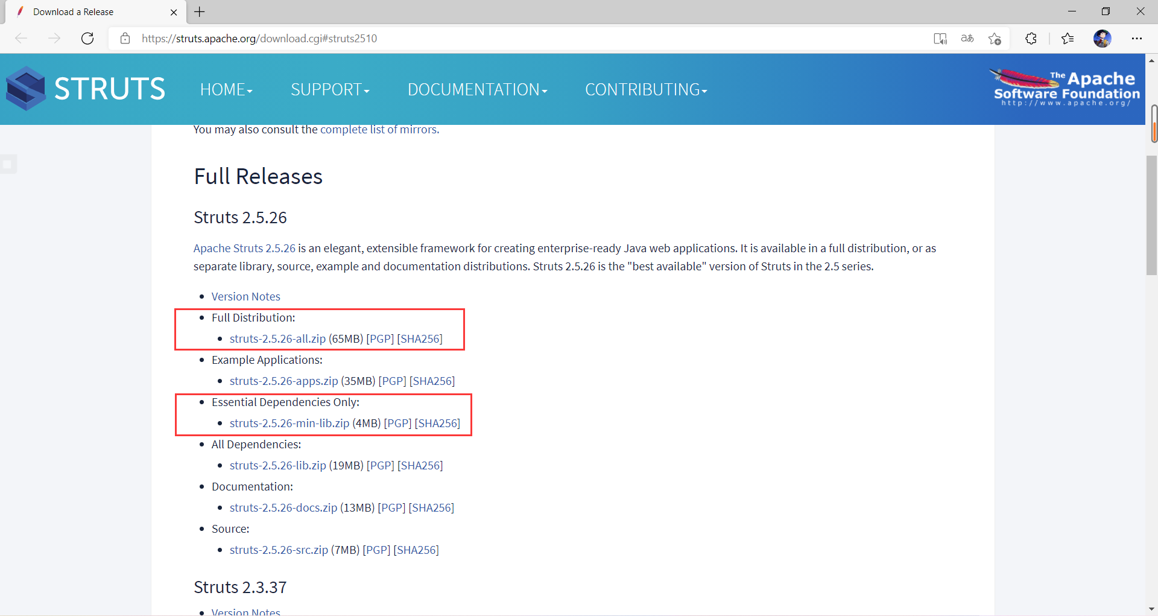Image resolution: width=1158 pixels, height=616 pixels.
Task: Click the Struts 2.3.37 heading
Action: click(x=240, y=587)
